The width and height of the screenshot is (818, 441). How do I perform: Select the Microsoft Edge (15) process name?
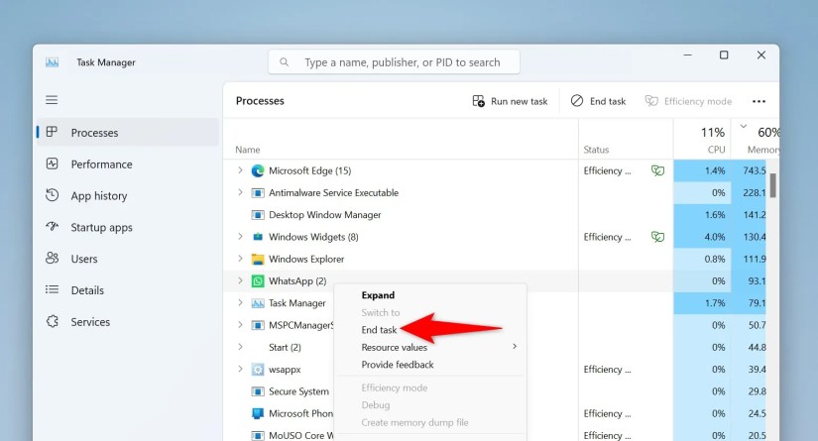pyautogui.click(x=310, y=170)
